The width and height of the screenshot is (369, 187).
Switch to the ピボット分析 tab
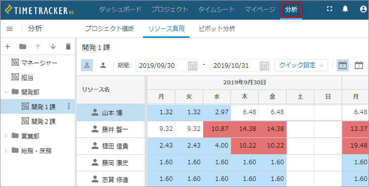pyautogui.click(x=217, y=29)
